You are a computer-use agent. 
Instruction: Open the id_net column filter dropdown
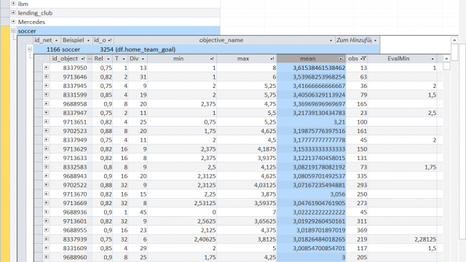[56, 41]
